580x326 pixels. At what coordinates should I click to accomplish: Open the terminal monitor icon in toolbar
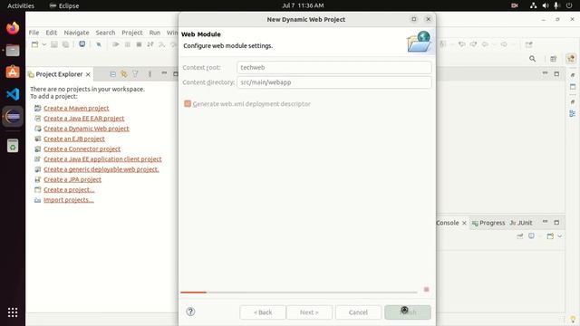82,44
